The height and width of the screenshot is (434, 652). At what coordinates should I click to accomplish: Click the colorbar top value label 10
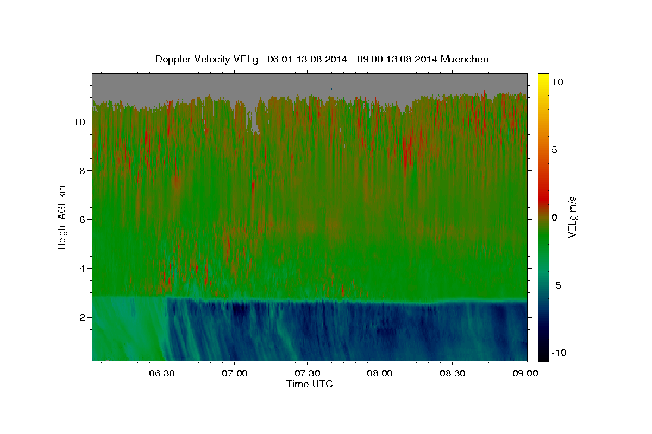click(x=557, y=82)
